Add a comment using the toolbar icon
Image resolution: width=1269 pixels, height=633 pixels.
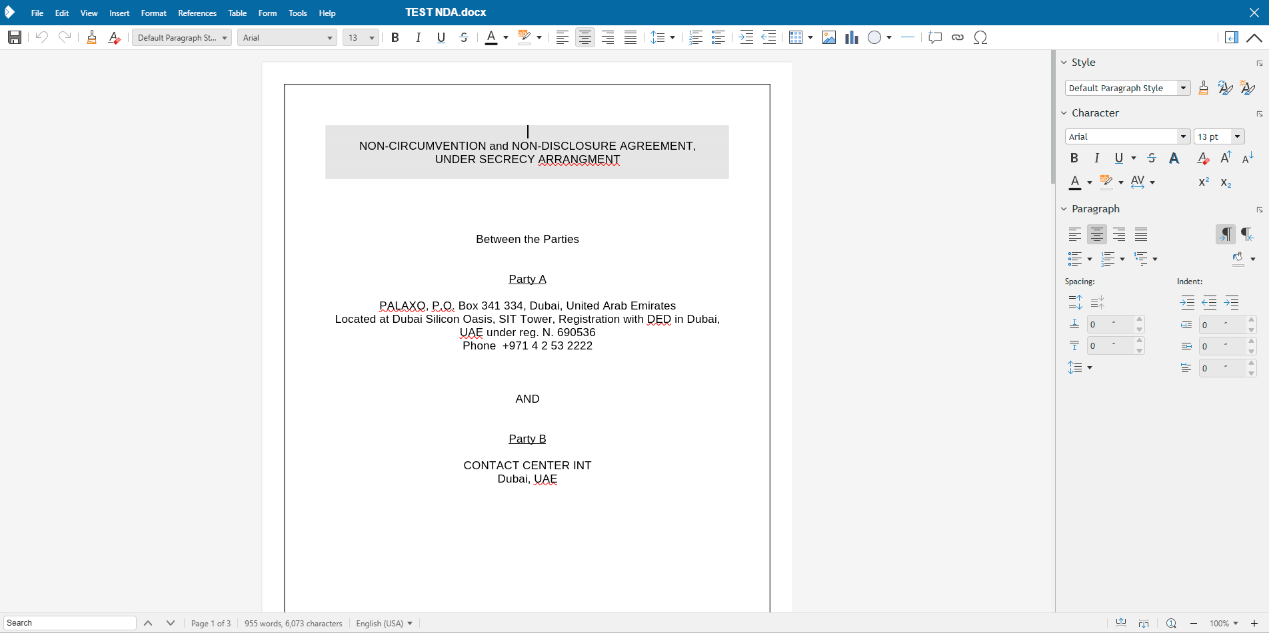[934, 38]
